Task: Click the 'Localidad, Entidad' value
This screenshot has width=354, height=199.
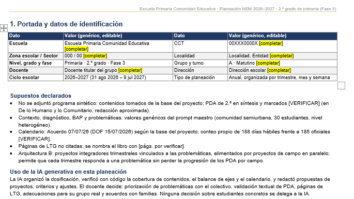Action: click(x=249, y=56)
